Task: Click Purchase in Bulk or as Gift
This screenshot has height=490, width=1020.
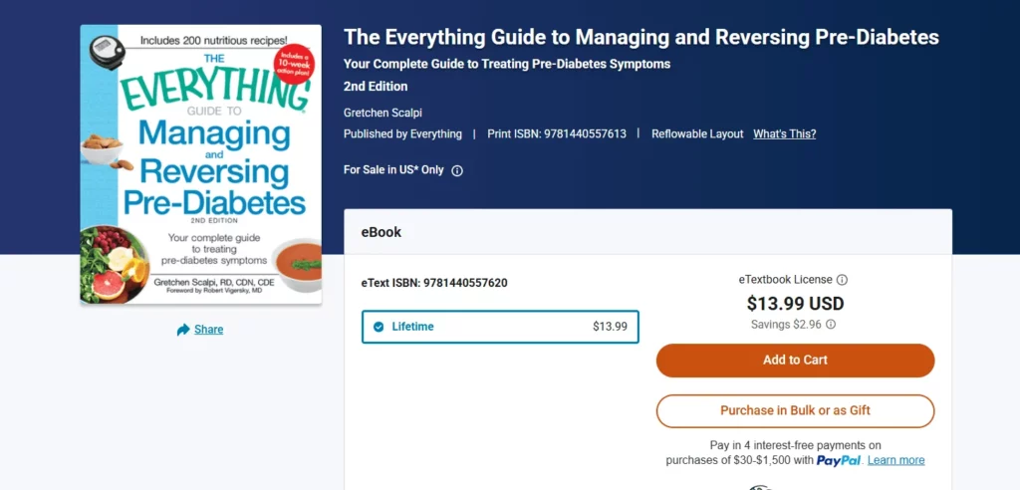Action: click(x=795, y=410)
